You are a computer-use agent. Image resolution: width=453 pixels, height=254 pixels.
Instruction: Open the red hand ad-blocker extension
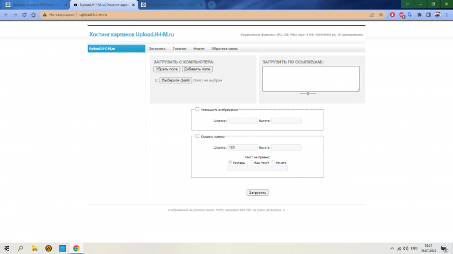tap(392, 15)
